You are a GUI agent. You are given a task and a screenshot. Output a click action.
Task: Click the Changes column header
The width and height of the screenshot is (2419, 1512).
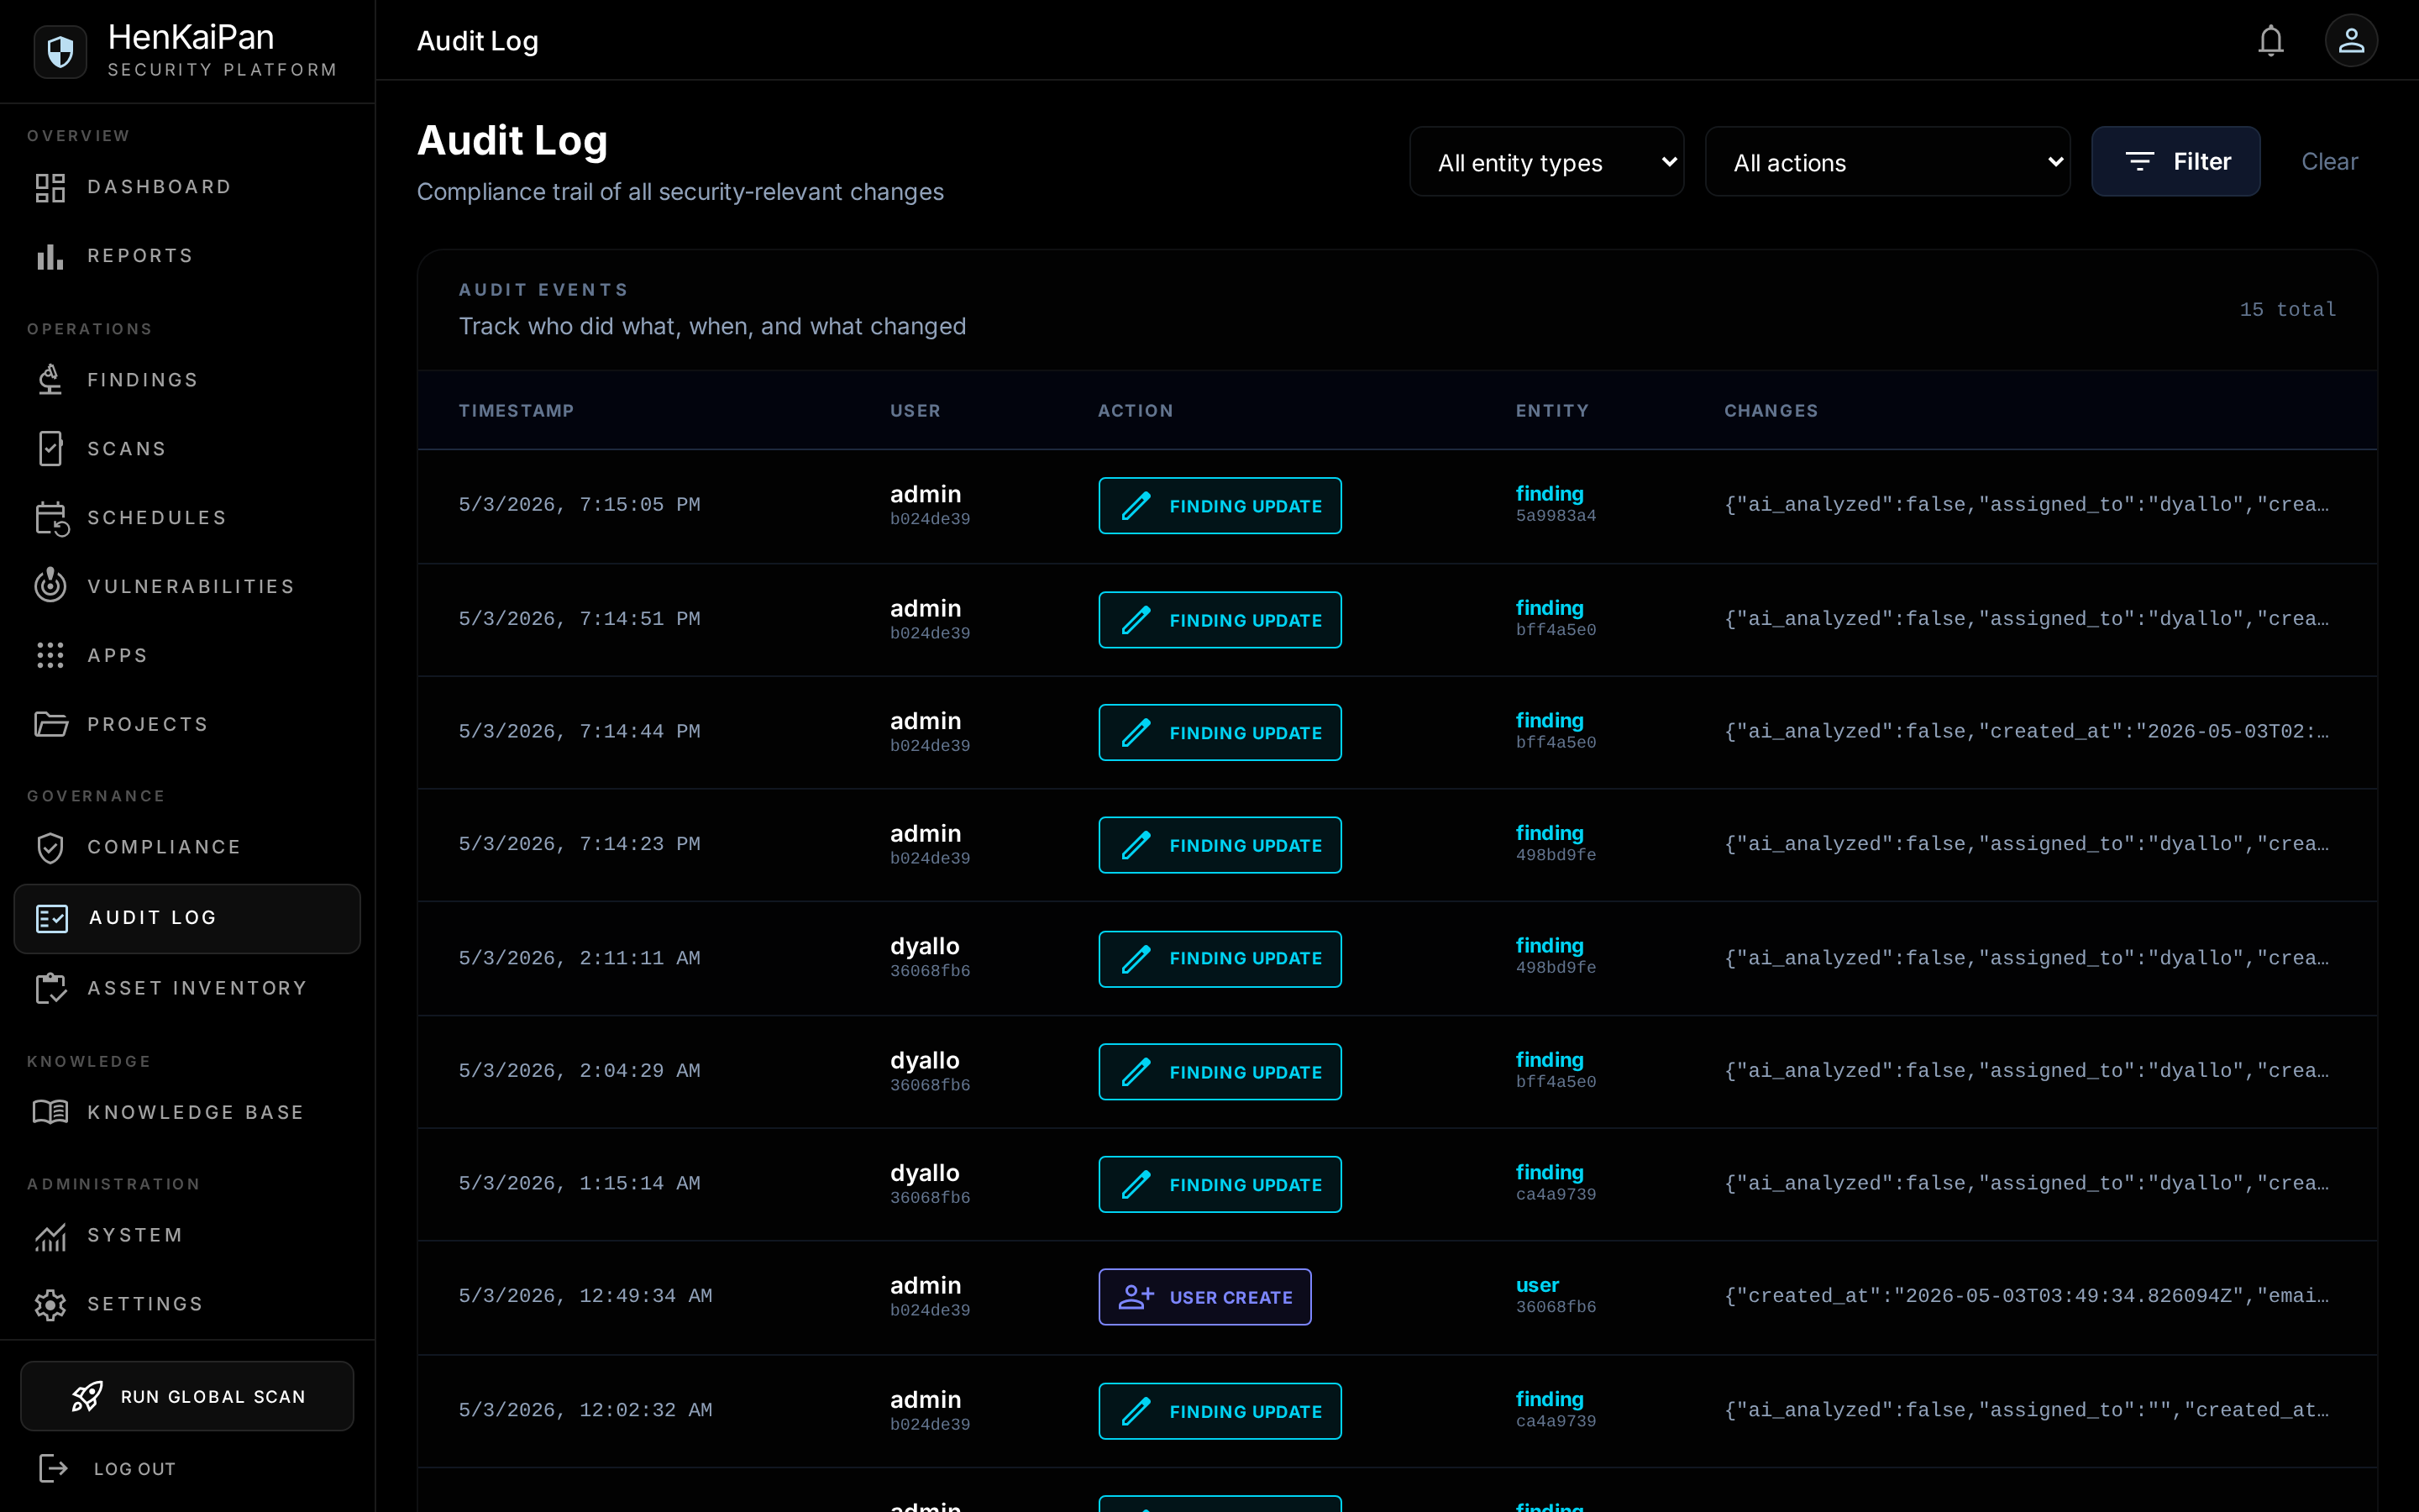click(1771, 411)
